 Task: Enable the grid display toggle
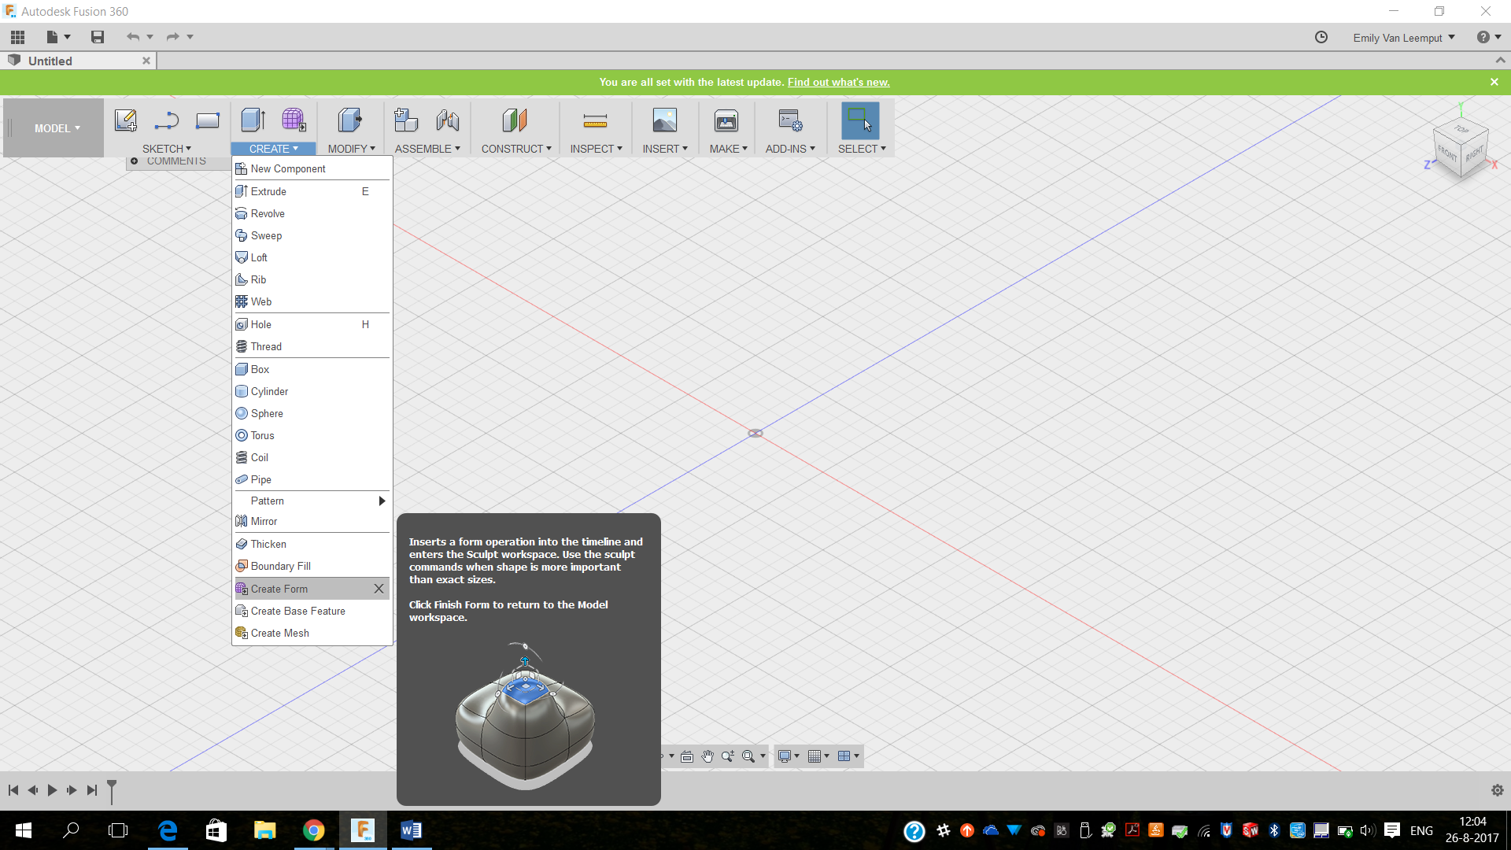coord(818,756)
